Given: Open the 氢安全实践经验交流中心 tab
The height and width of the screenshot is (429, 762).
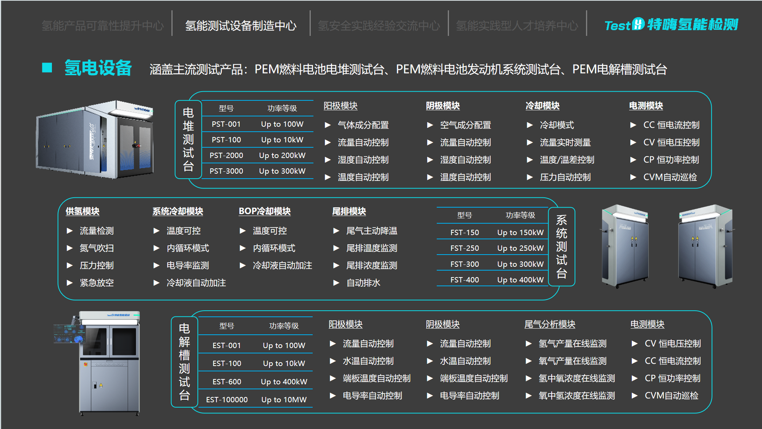Looking at the screenshot, I should click(379, 26).
